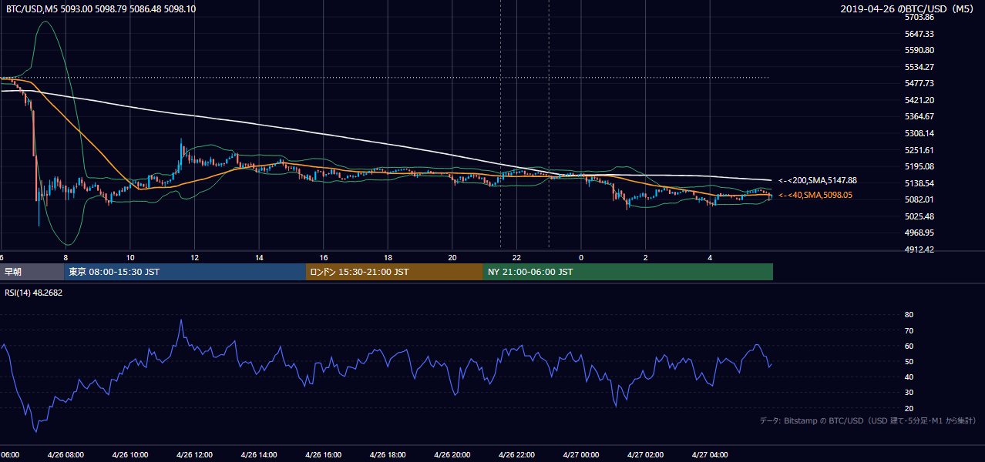The width and height of the screenshot is (985, 462).
Task: Click the 4/26 10:00 bottom date label
Action: click(x=129, y=455)
